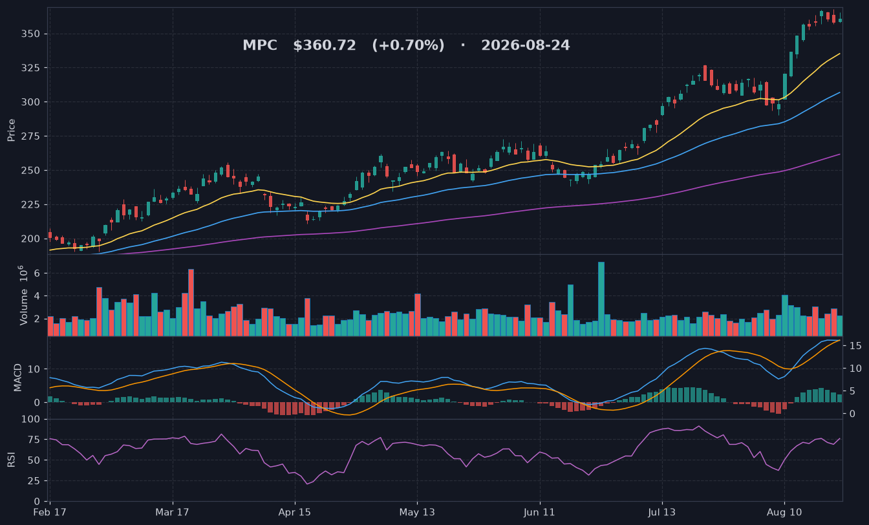Screen dimensions: 869x525
Task: Click the MACD axis label
Action: click(17, 377)
